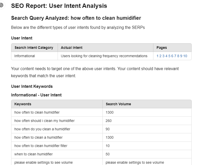201x165 pixels.
Task: Open page link 2 in Pages column
Action: [x=160, y=56]
